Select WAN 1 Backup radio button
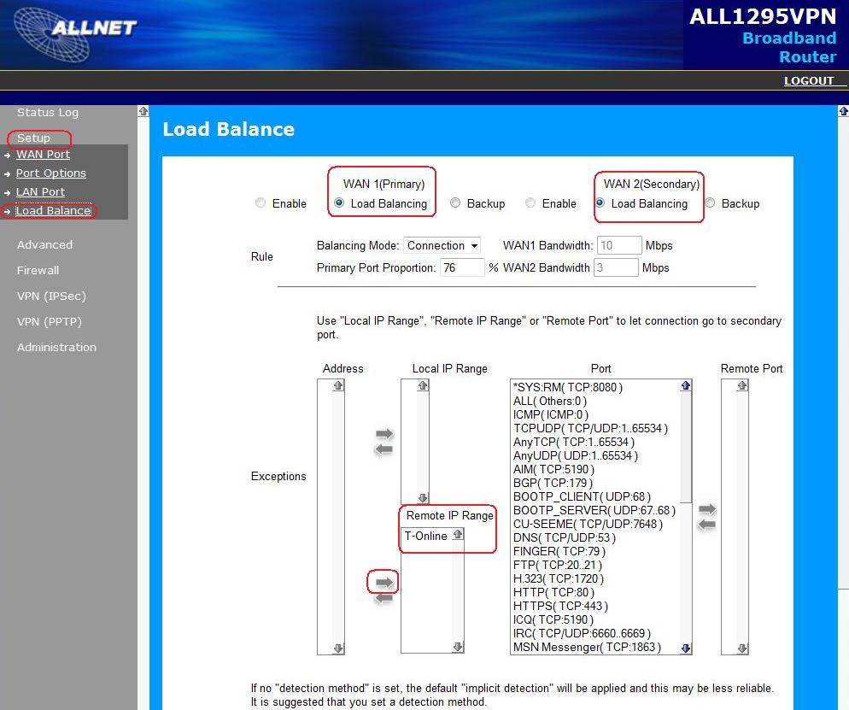Image resolution: width=849 pixels, height=710 pixels. pyautogui.click(x=455, y=202)
